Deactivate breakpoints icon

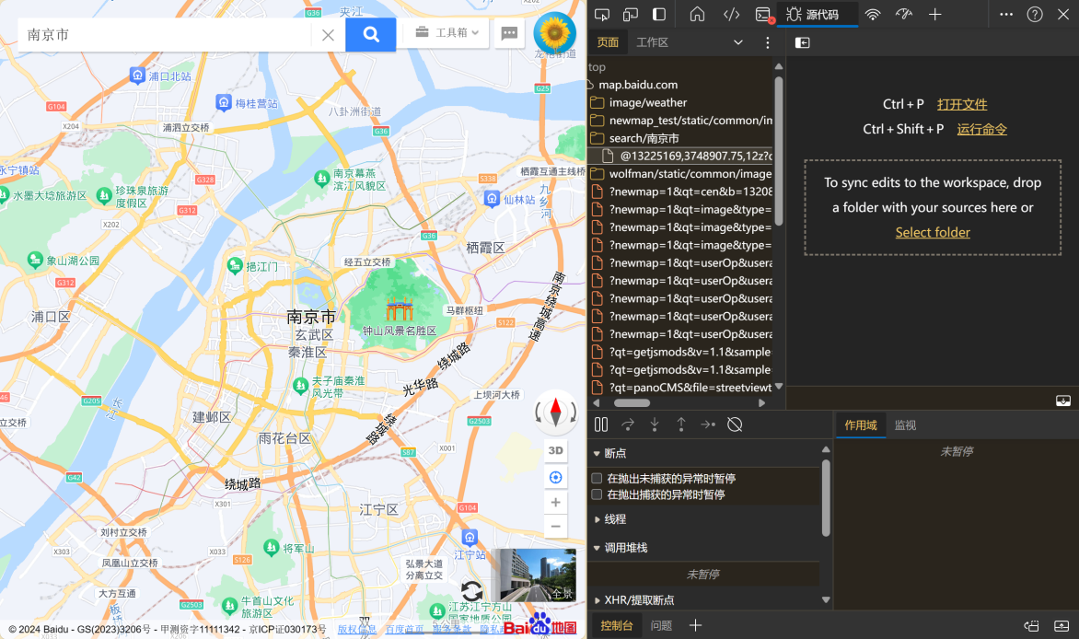(x=735, y=424)
